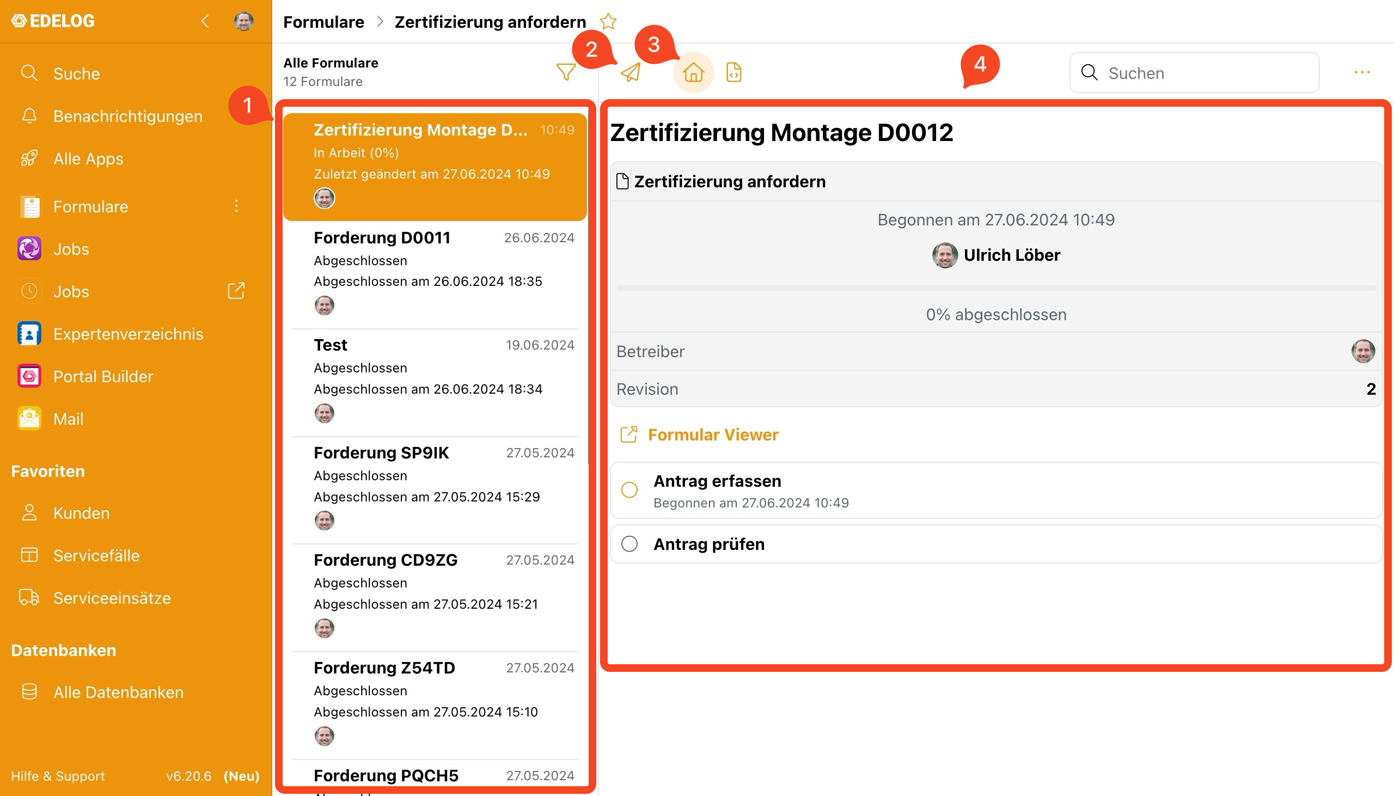Open the Formular Viewer link
1394x796 pixels.
click(699, 434)
